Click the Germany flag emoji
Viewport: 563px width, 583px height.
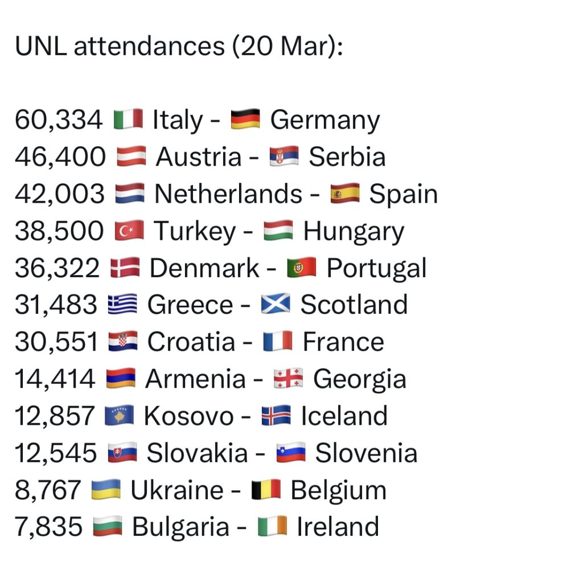245,120
